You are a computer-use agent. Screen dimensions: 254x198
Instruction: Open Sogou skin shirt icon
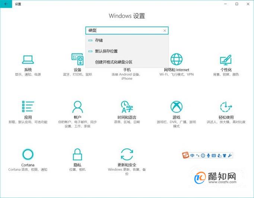click(224, 155)
